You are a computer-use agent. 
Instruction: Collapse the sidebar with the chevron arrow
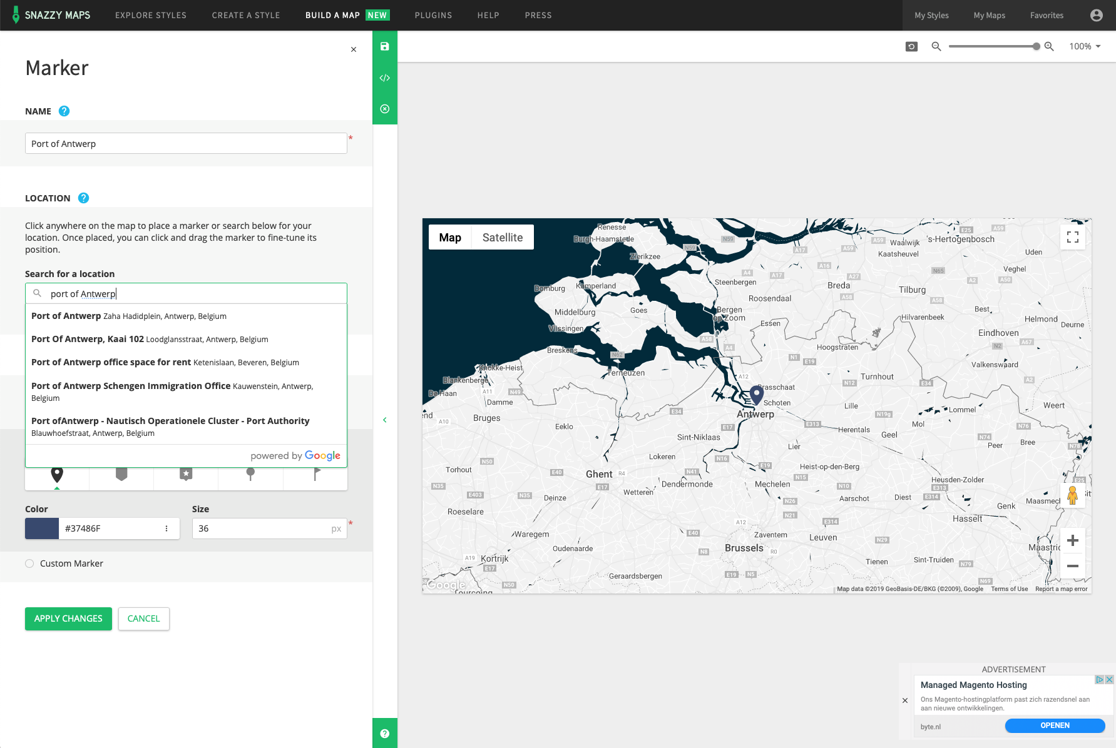click(385, 420)
